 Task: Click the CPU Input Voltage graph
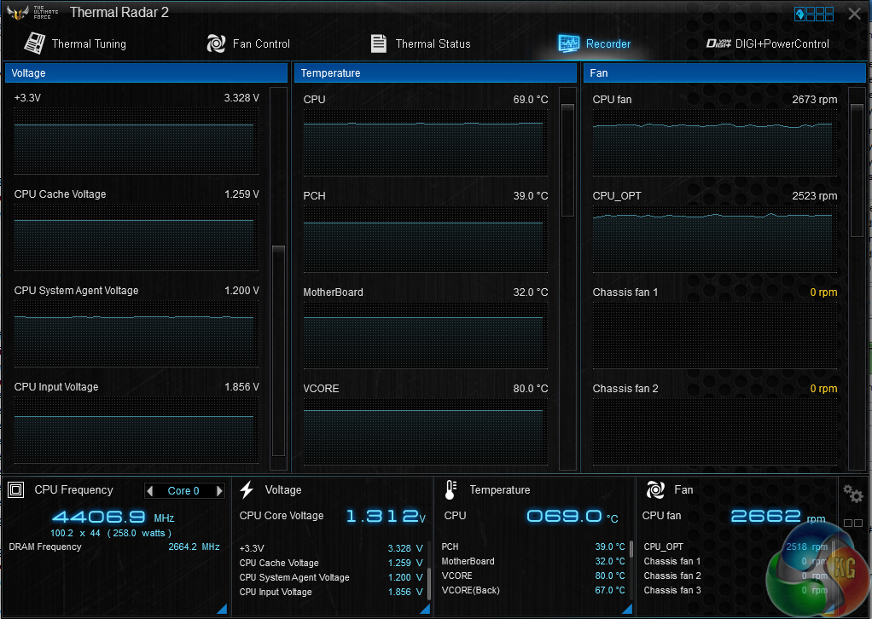click(137, 430)
